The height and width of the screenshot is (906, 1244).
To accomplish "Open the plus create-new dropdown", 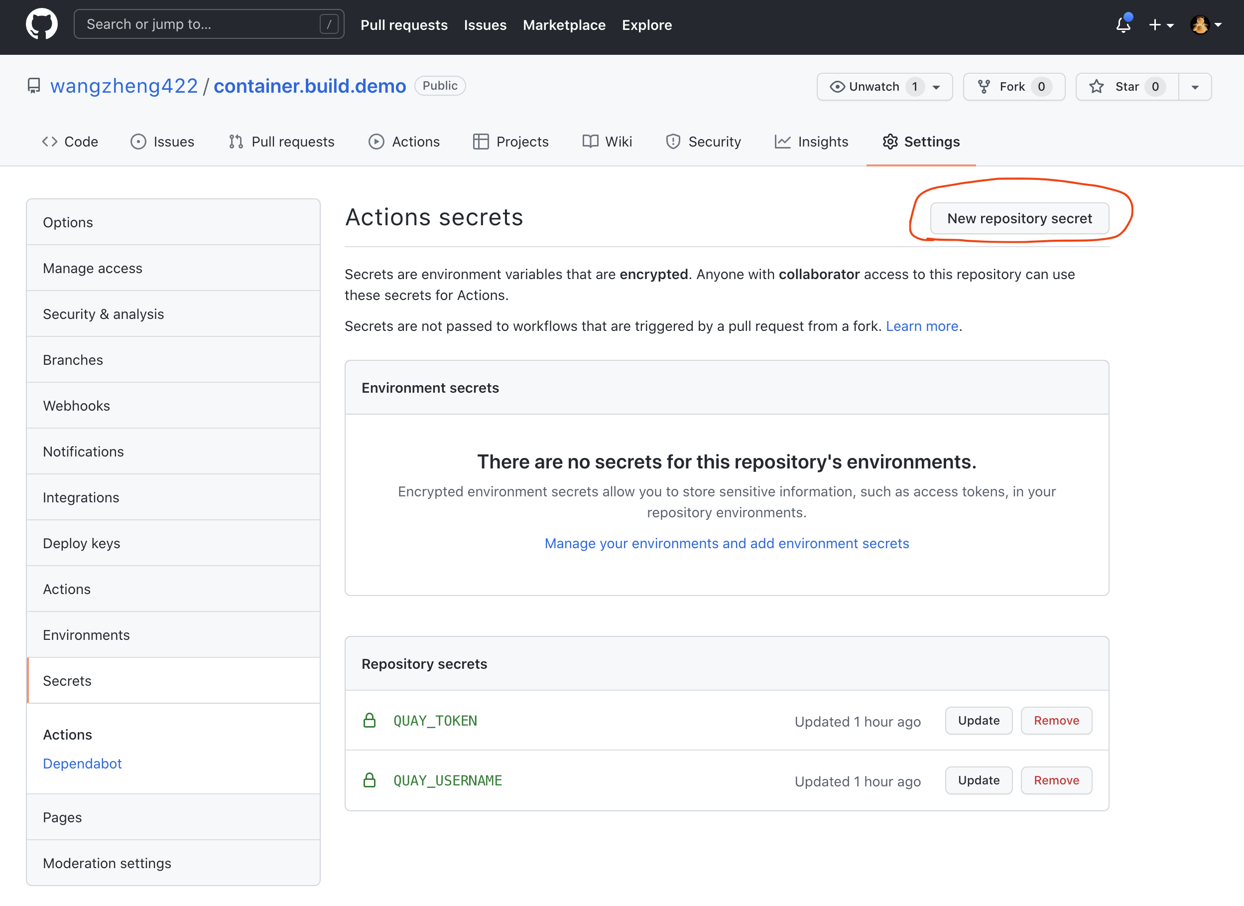I will click(1161, 25).
